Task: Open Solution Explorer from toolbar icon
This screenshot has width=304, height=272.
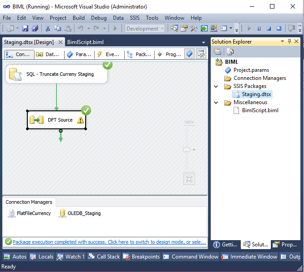Action: [x=174, y=29]
